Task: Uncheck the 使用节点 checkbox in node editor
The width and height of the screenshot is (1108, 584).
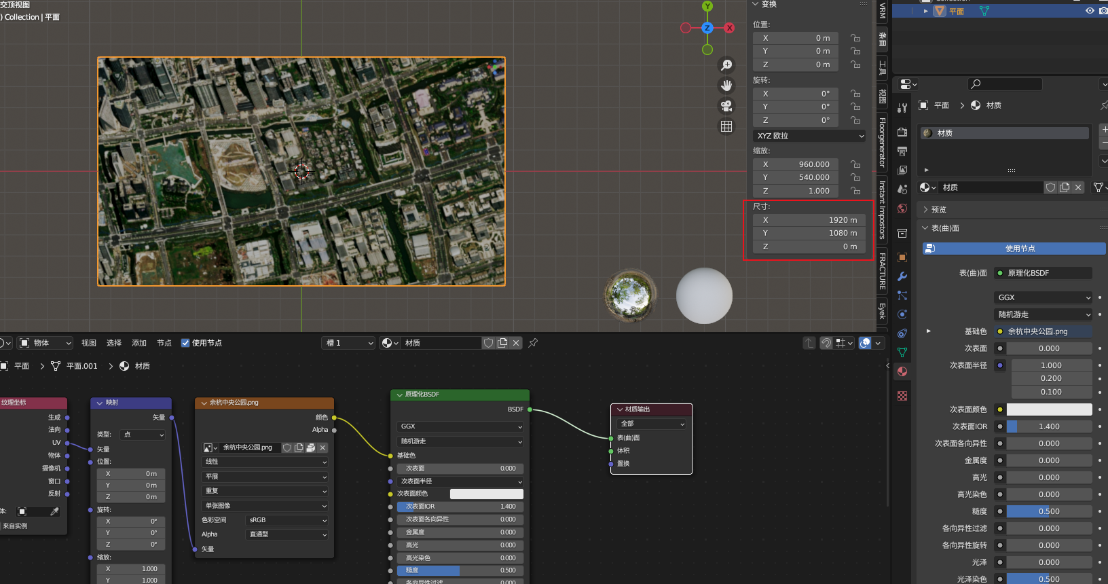Action: click(x=185, y=343)
